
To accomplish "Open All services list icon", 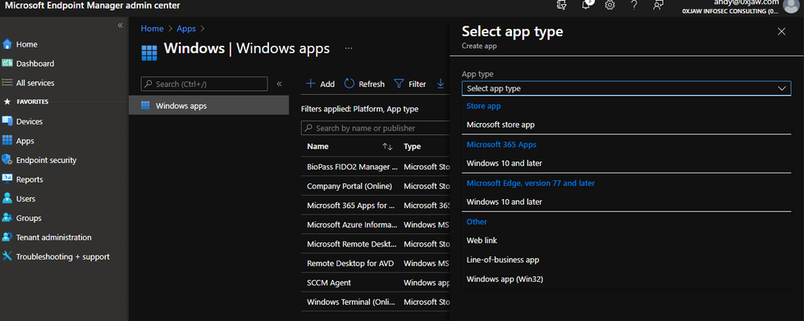I will (7, 83).
